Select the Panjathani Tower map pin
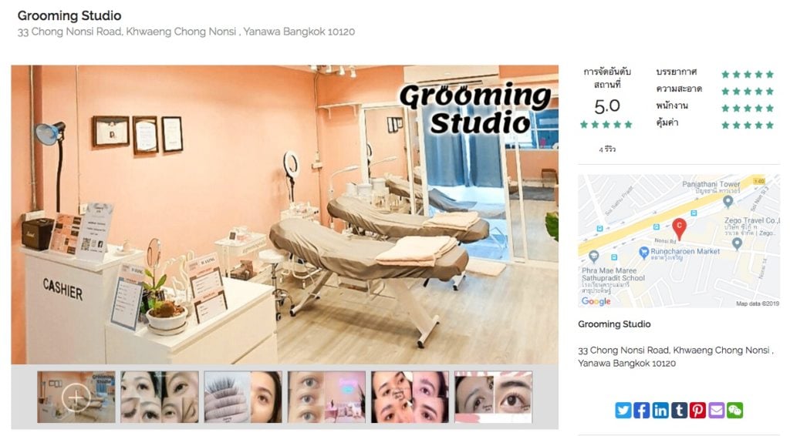This screenshot has height=436, width=790. tap(728, 202)
